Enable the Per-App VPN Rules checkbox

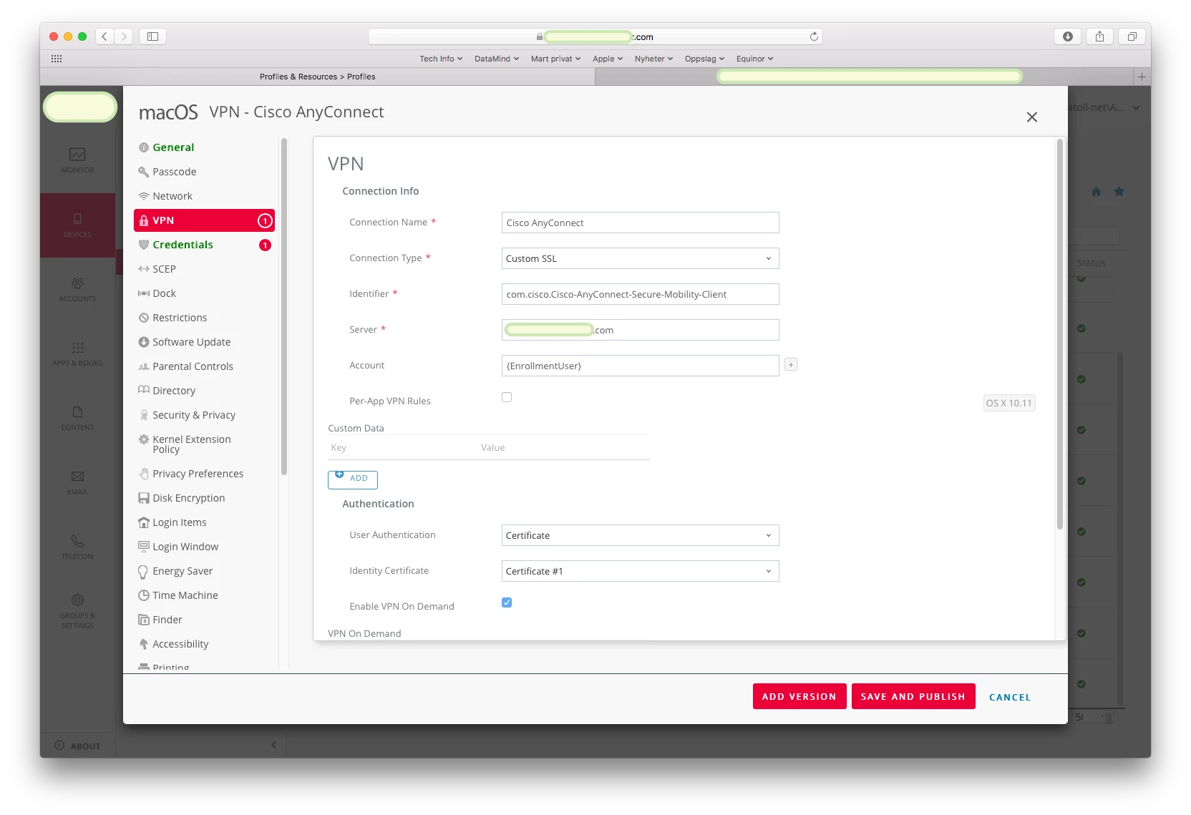click(507, 397)
